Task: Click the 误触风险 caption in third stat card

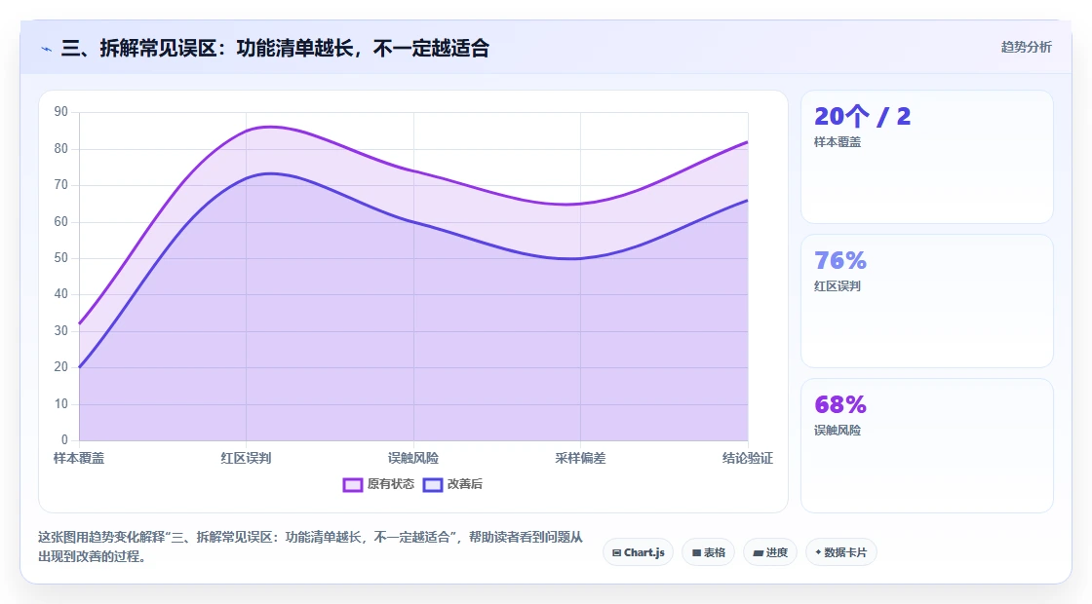Action: [x=838, y=430]
